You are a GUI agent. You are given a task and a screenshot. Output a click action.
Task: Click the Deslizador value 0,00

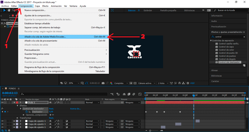[x=51, y=112]
